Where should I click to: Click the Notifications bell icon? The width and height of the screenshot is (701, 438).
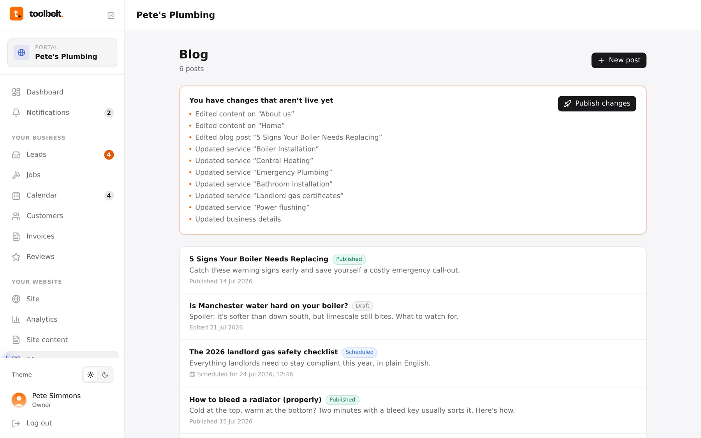tap(16, 113)
